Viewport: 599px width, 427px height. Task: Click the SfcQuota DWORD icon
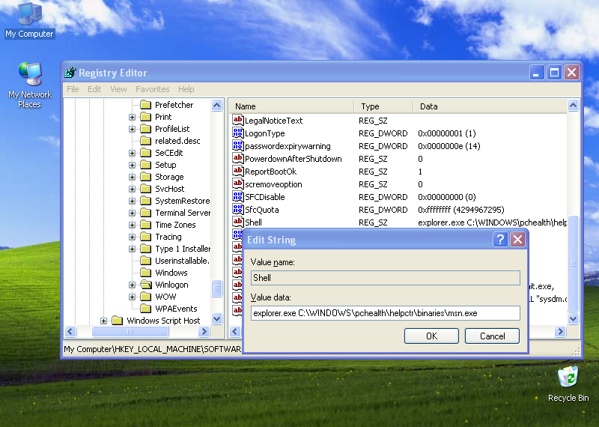coord(237,209)
